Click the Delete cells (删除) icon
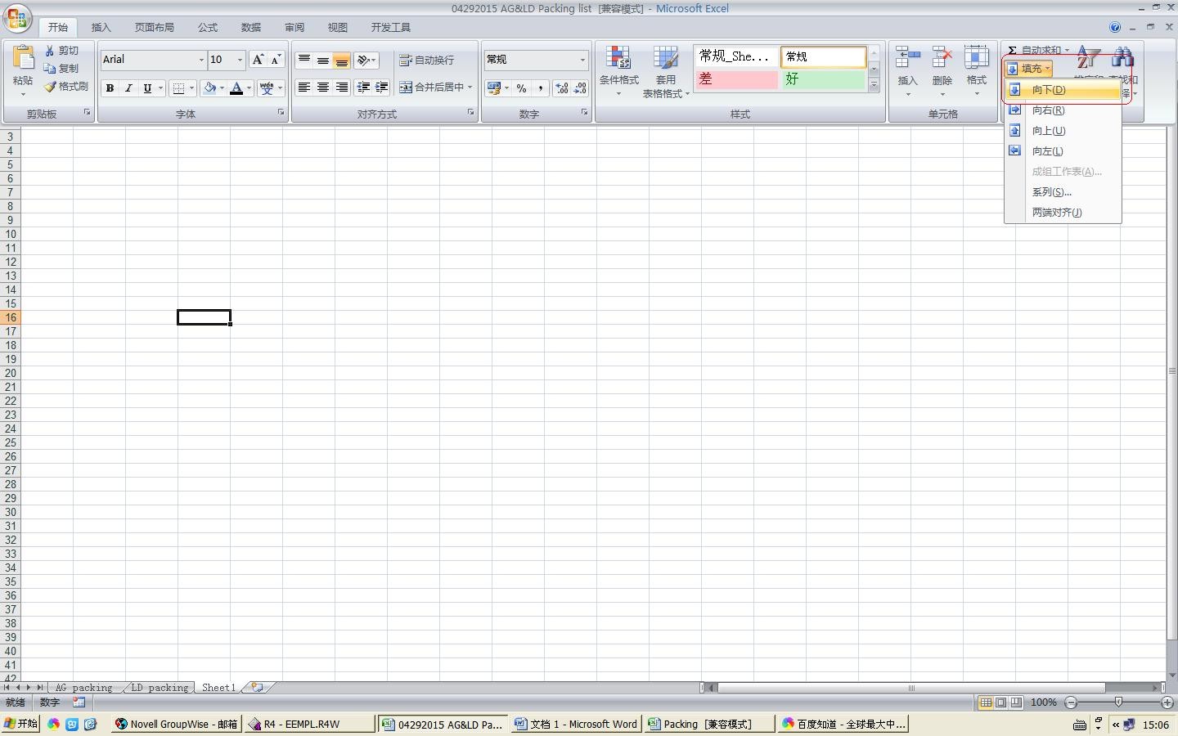The image size is (1178, 736). (942, 65)
